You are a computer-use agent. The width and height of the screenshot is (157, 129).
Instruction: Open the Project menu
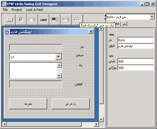coord(17,10)
